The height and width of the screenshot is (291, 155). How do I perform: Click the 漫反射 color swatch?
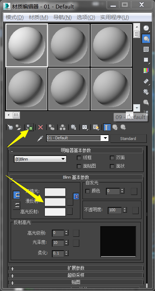pyautogui.click(x=55, y=202)
